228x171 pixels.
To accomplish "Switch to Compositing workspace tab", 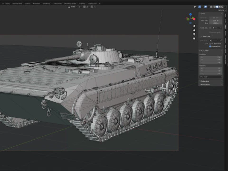I will 57,3.
